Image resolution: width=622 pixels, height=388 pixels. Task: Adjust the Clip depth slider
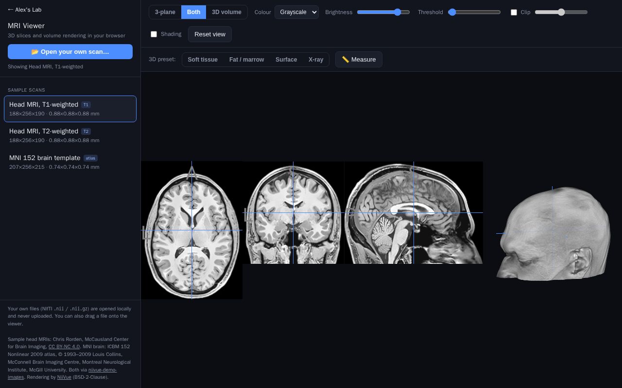click(561, 12)
